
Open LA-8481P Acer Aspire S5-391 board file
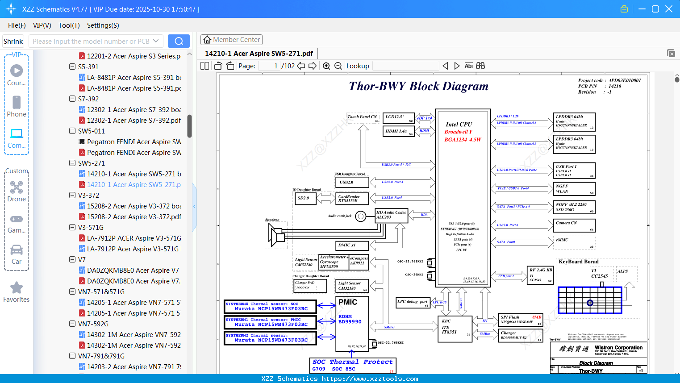pyautogui.click(x=130, y=77)
